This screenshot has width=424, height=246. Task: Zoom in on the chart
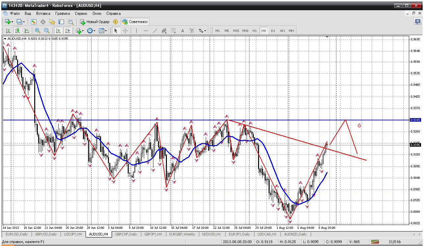(x=38, y=31)
